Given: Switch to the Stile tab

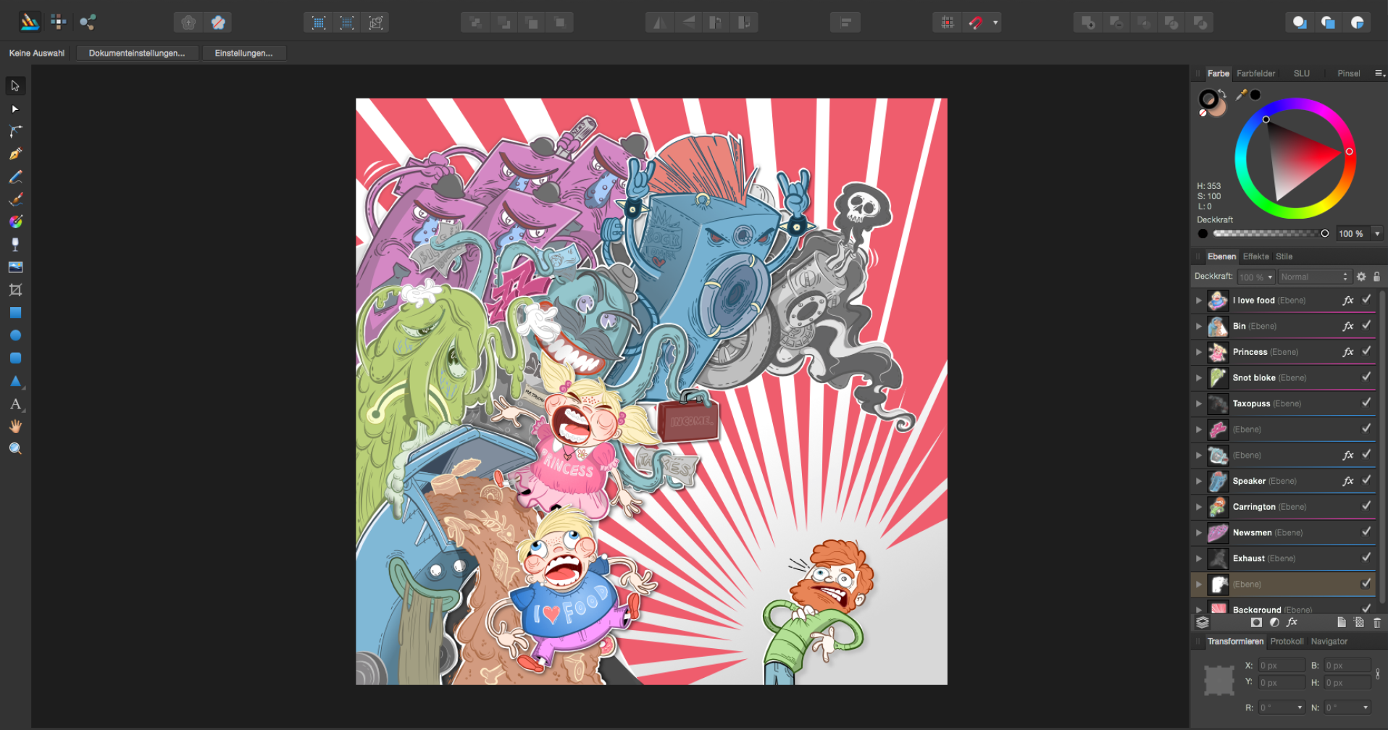Looking at the screenshot, I should coord(1284,256).
